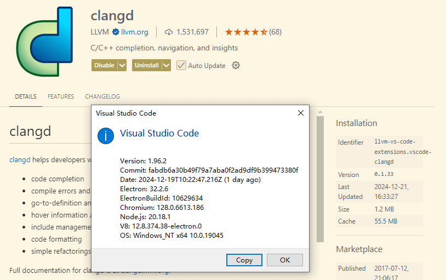Click OK in the dialog
The width and height of the screenshot is (446, 280).
click(285, 260)
